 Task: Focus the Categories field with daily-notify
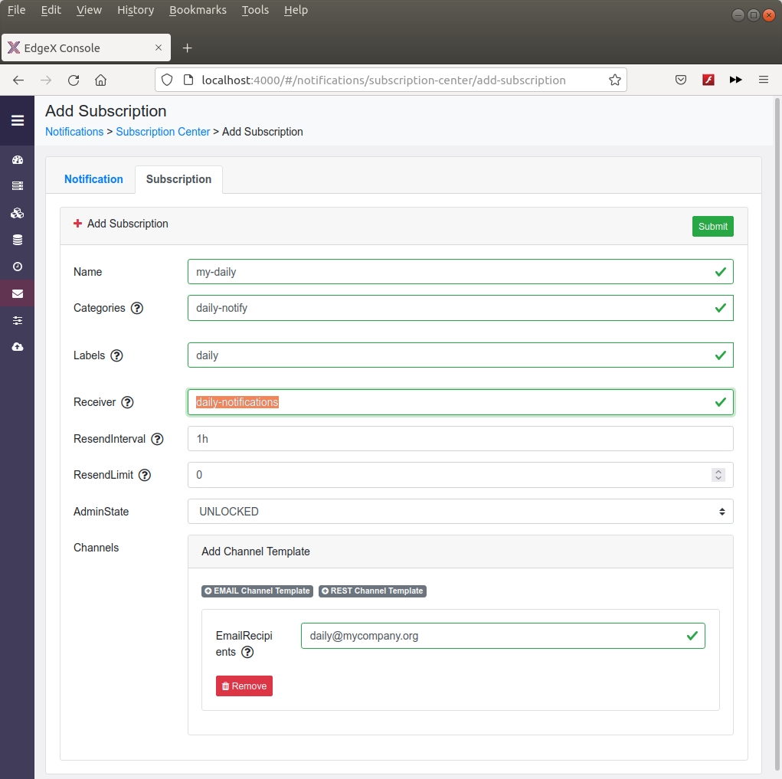tap(460, 308)
